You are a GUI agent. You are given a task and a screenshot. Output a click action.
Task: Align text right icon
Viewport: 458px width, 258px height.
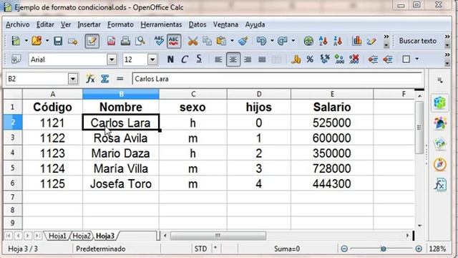248,59
